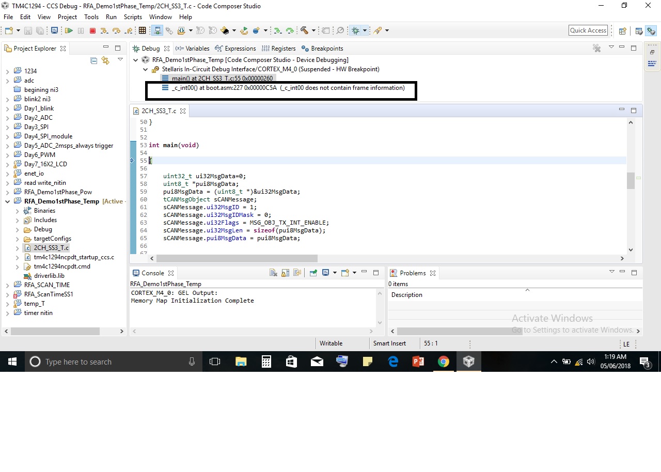Click Collapse All in Project Explorer
This screenshot has width=661, height=472.
tap(93, 61)
